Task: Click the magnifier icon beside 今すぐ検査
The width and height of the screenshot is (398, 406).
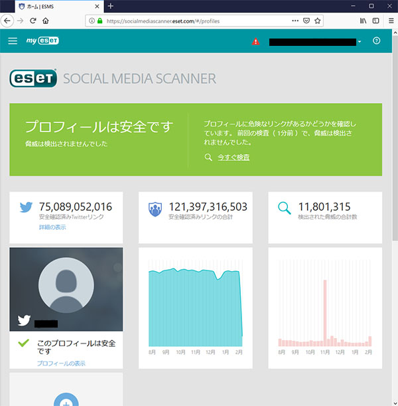Action: pos(208,157)
